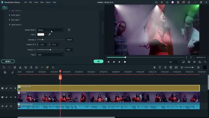Open the Type 2 Spot dropdown

tap(51, 55)
